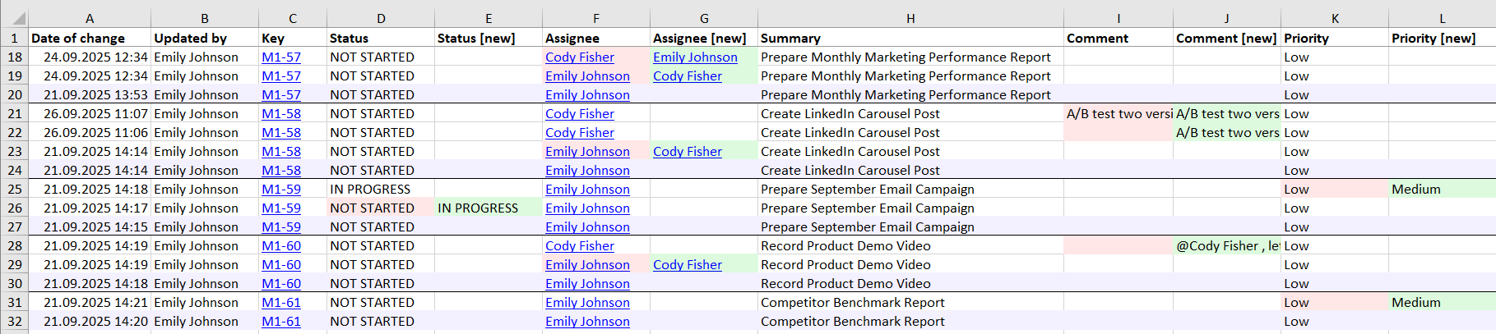Image resolution: width=1496 pixels, height=334 pixels.
Task: Click the Select All corner triangle
Action: click(x=18, y=18)
